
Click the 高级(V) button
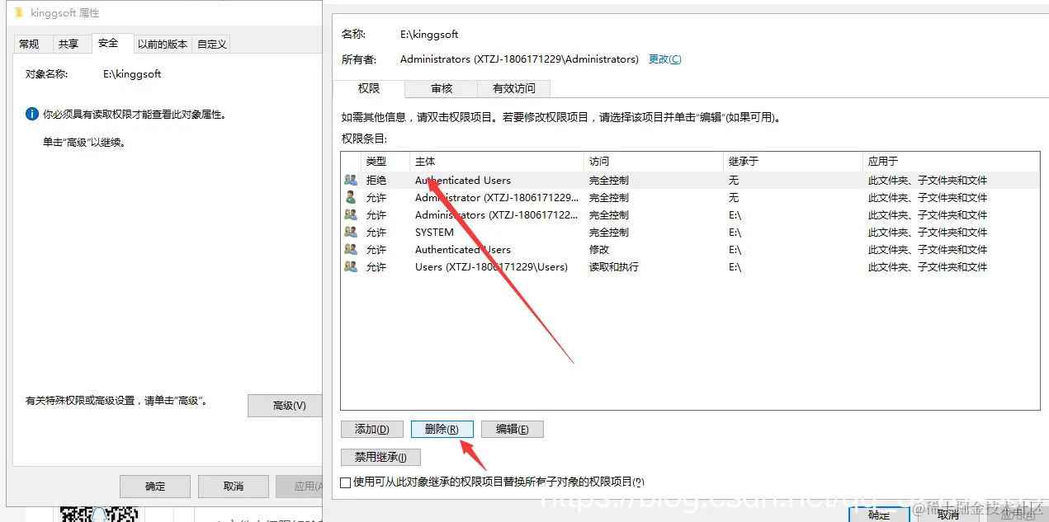[x=286, y=405]
